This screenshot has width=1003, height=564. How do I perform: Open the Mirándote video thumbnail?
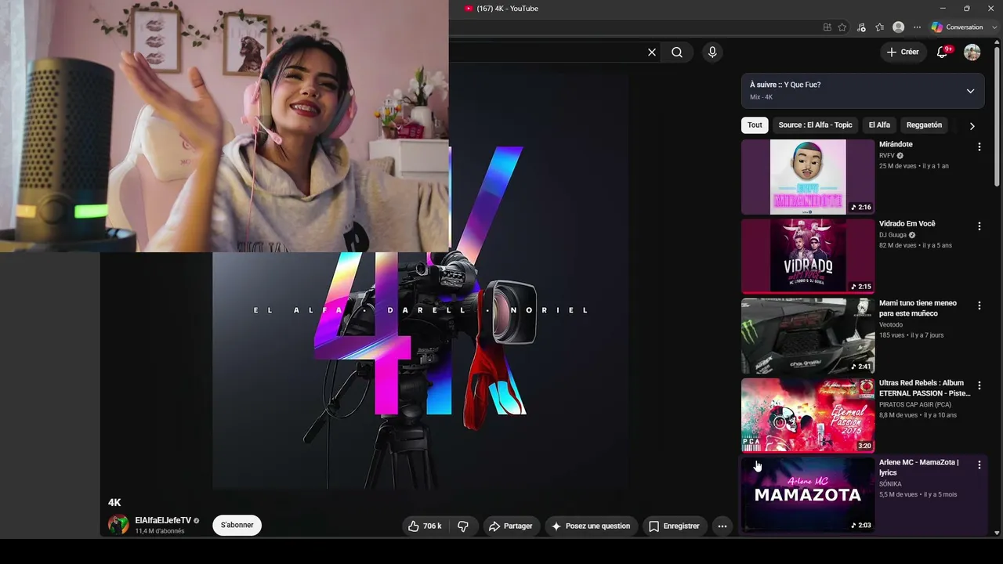click(x=808, y=177)
